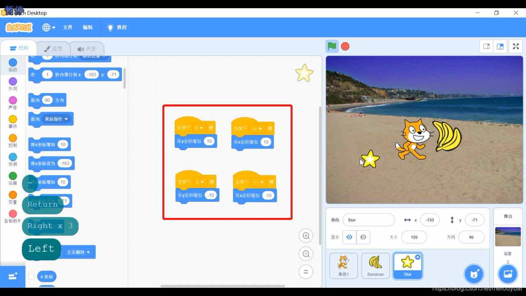
Task: Click the star sprite on the stage
Action: coord(370,159)
